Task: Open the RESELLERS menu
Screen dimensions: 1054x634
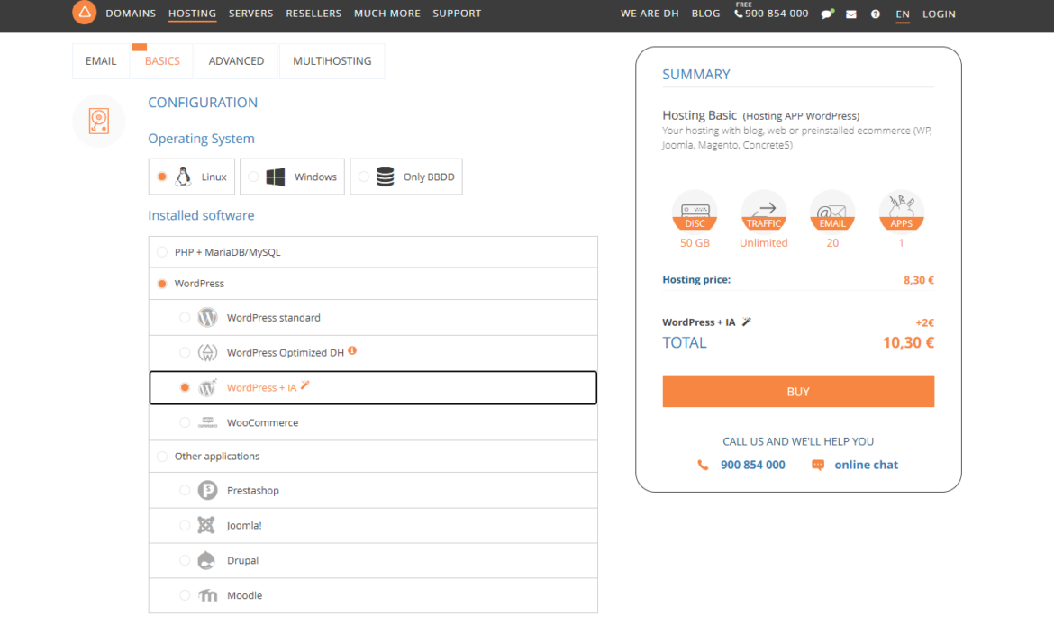Action: coord(313,14)
